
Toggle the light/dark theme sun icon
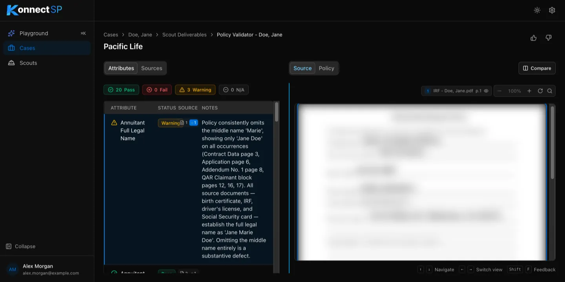[x=537, y=10]
